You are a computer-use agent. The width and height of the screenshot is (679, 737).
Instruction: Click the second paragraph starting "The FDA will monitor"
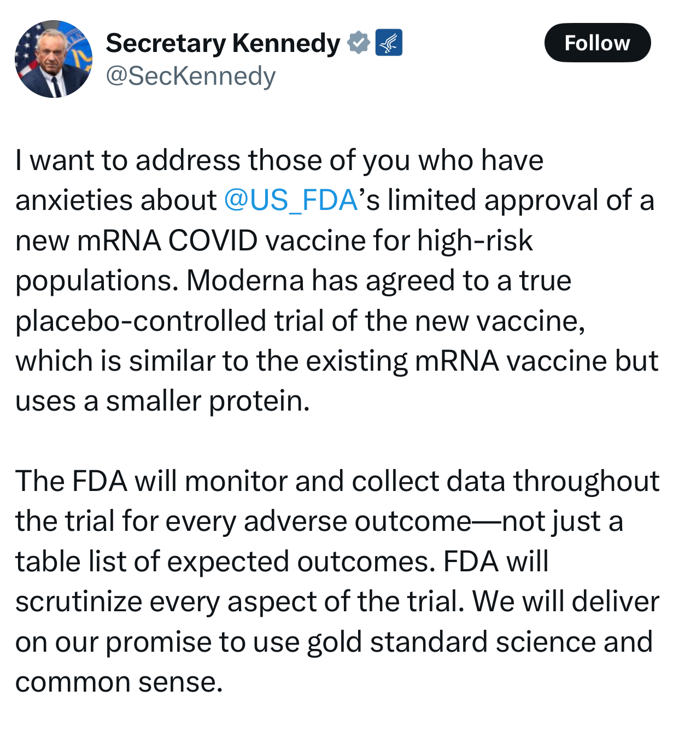click(x=337, y=581)
